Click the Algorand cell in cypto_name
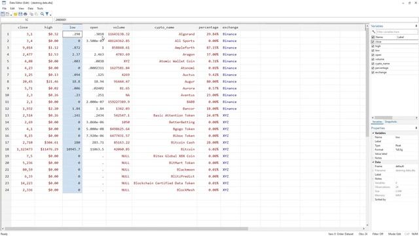 pyautogui.click(x=164, y=34)
